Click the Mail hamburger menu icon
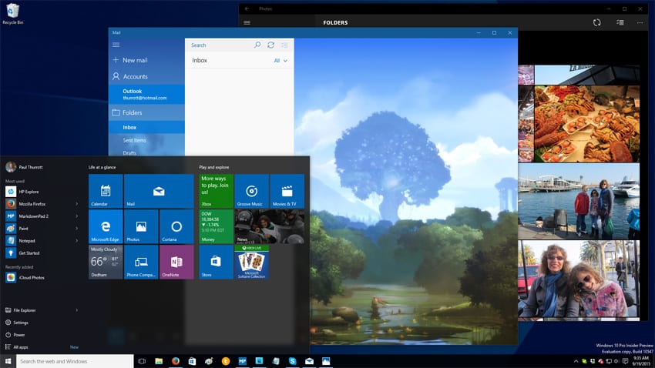Screen dimensions: 655x368 [x=116, y=45]
